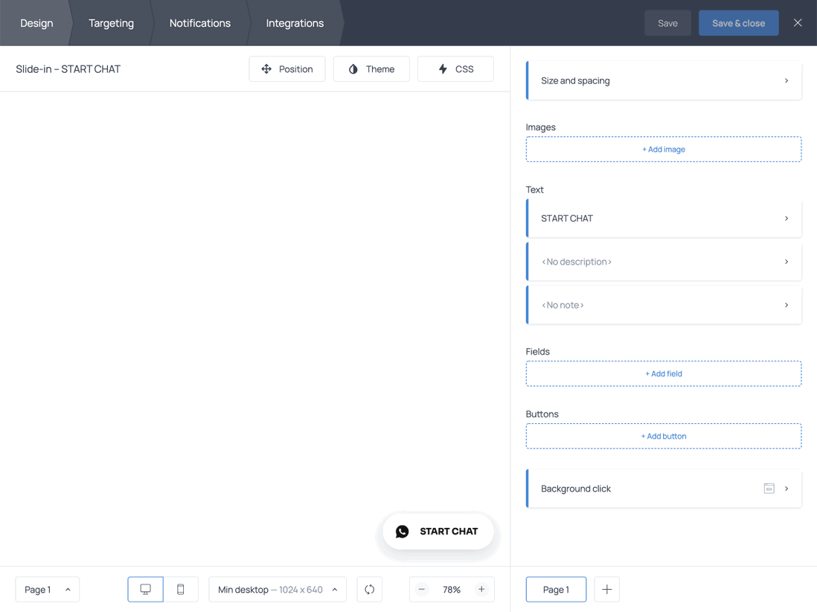Image resolution: width=817 pixels, height=612 pixels.
Task: Open the Min desktop resolution dropdown
Action: click(277, 590)
